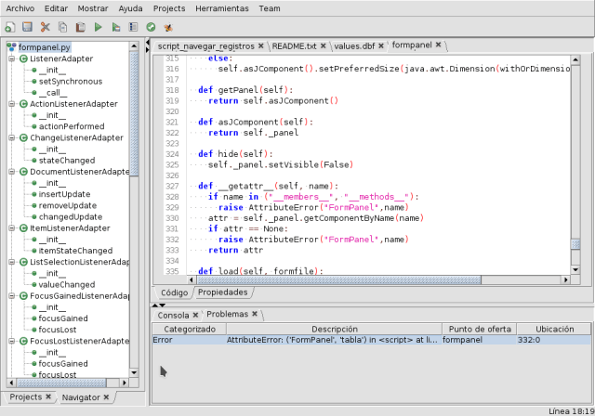
Task: Click the Cut scissors icon
Action: [x=45, y=27]
